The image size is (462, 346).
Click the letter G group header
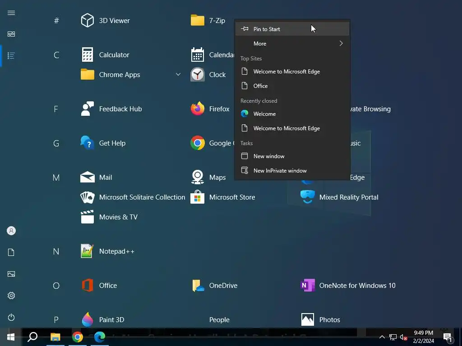pos(56,143)
